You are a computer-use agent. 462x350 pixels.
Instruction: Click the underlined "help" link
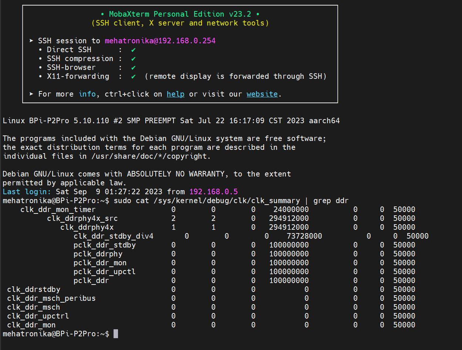(x=175, y=94)
